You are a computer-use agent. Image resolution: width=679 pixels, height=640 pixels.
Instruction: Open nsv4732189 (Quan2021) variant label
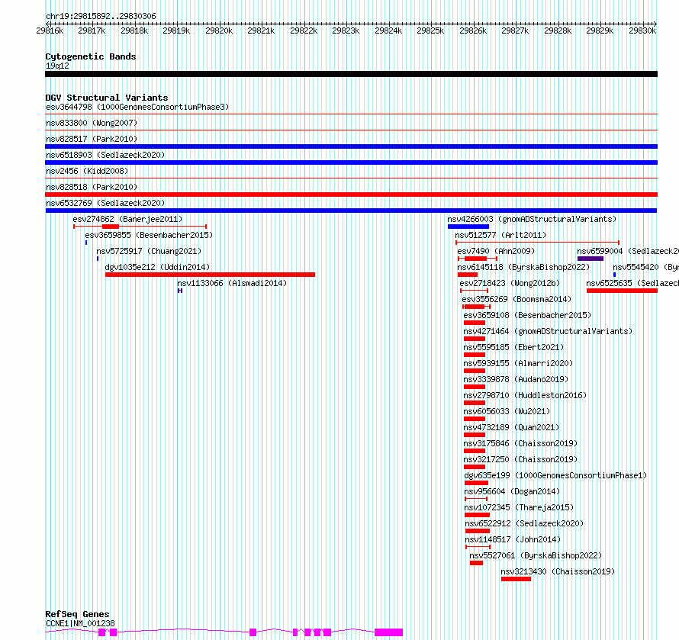(511, 427)
